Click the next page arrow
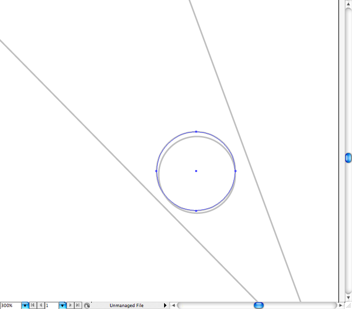This screenshot has width=352, height=309. point(71,306)
